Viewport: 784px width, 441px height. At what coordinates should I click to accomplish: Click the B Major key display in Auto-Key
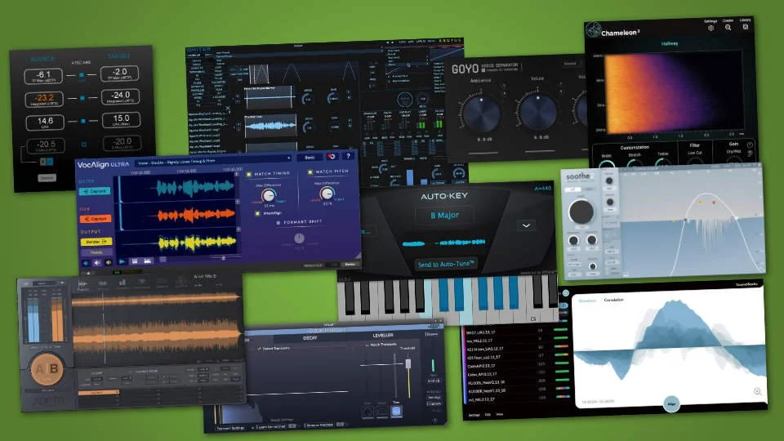click(444, 215)
